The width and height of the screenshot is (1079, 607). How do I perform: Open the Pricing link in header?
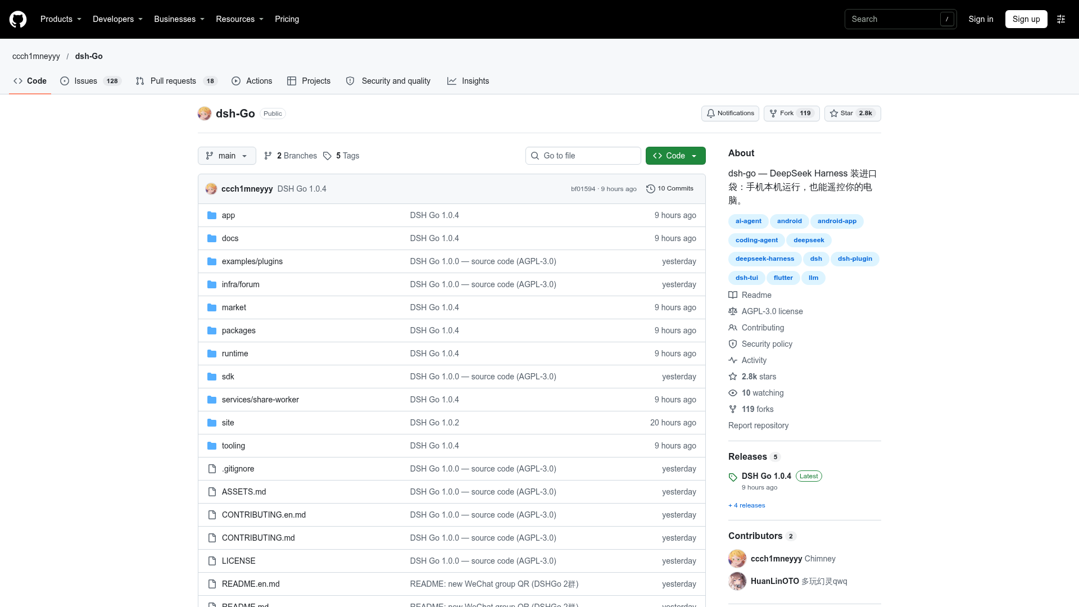click(x=287, y=19)
